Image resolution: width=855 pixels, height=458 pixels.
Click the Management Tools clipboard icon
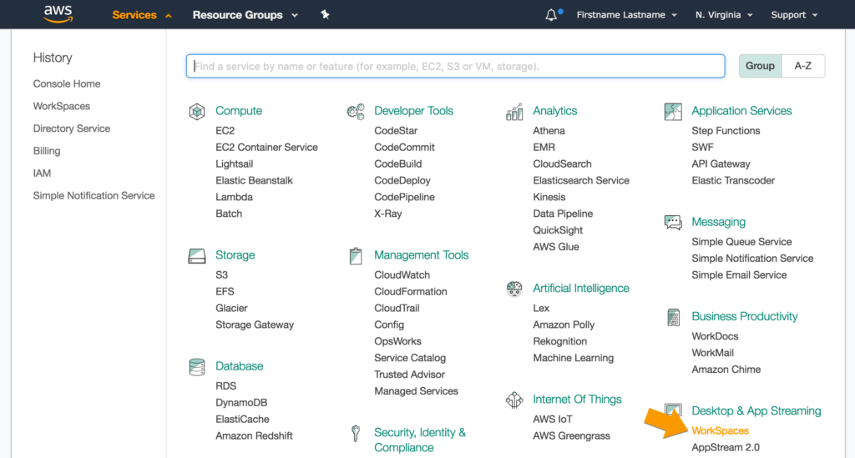356,256
